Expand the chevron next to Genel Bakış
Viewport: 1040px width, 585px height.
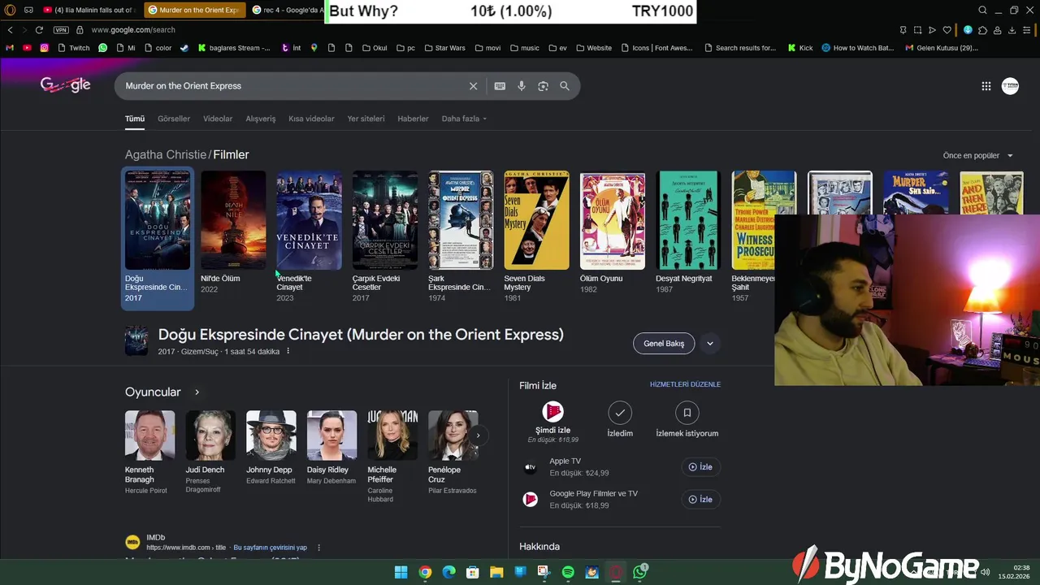(x=709, y=344)
